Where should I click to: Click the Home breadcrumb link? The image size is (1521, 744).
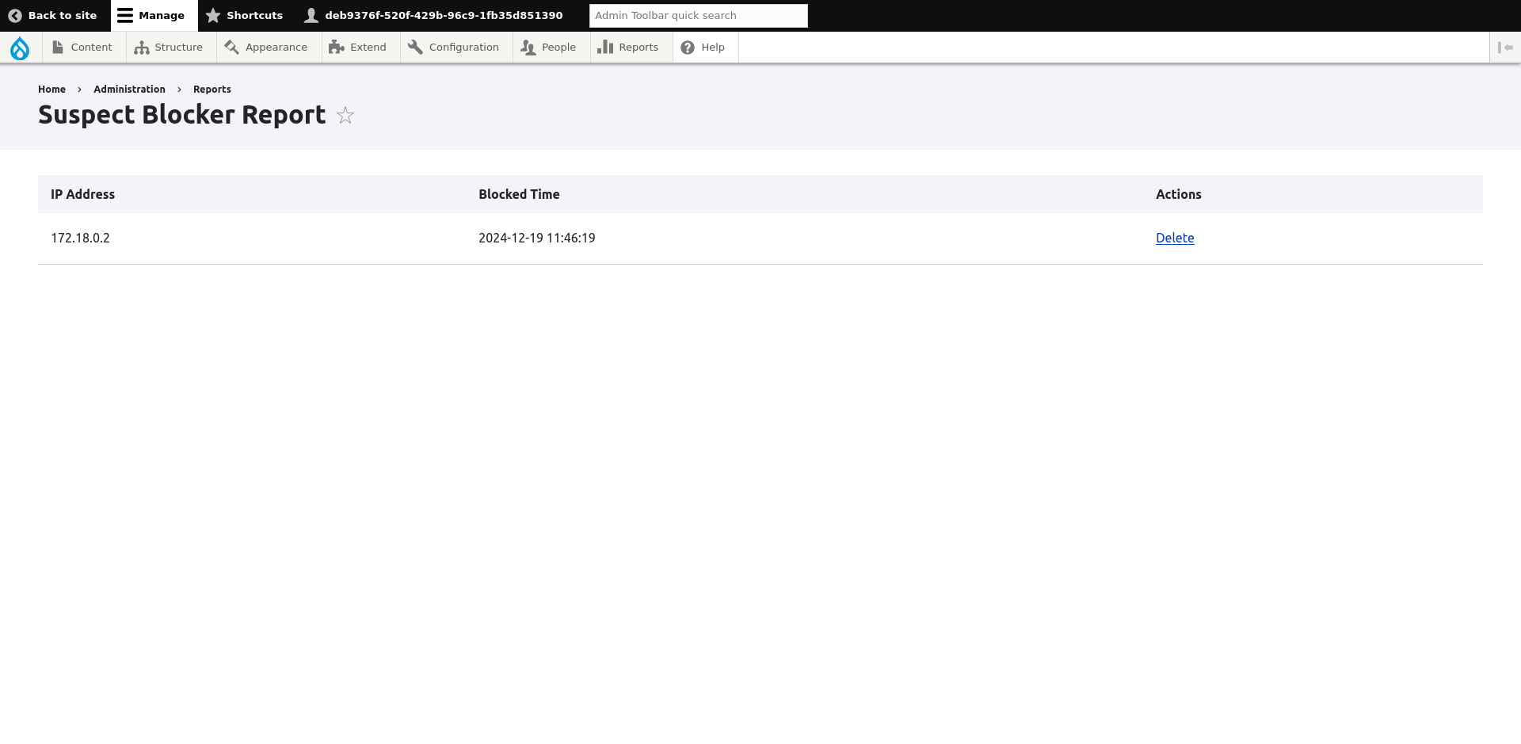coord(51,89)
